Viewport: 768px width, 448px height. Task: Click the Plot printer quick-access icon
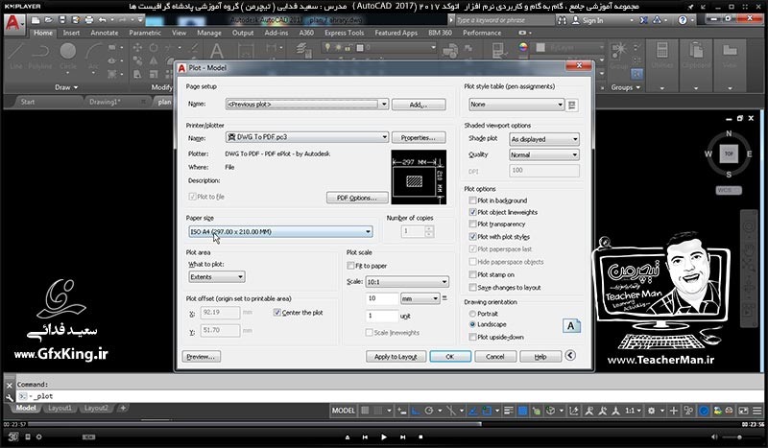coord(89,20)
